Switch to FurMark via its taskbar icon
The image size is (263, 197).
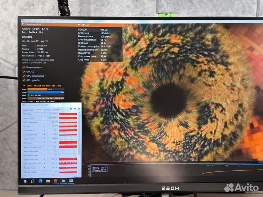coord(56,181)
